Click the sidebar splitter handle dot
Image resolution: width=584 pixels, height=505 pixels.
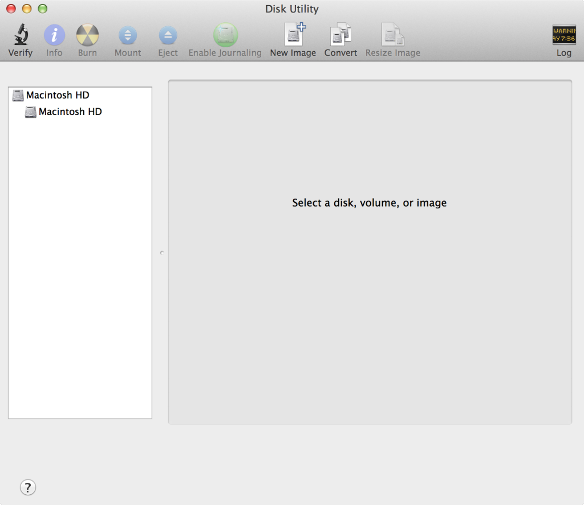[x=162, y=253]
